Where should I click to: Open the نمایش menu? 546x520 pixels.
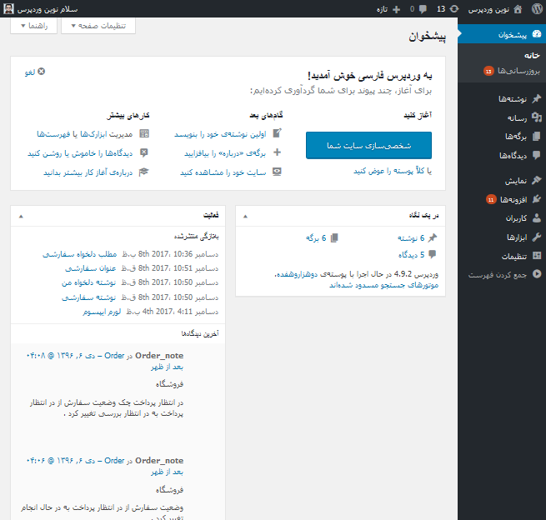(x=502, y=180)
